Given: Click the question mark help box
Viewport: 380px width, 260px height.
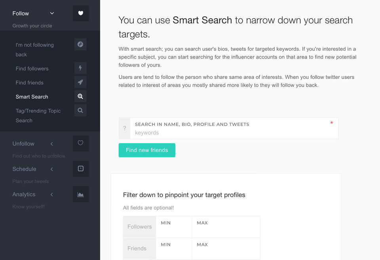Looking at the screenshot, I should tap(124, 128).
